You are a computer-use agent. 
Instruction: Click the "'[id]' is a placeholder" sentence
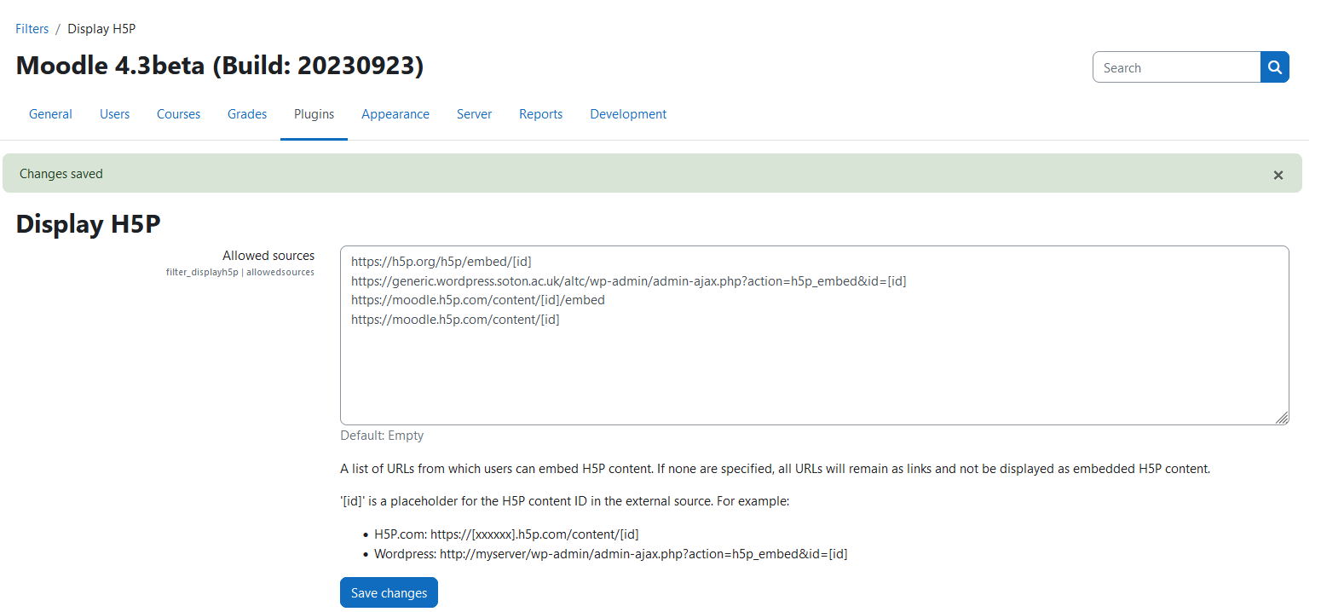click(565, 501)
